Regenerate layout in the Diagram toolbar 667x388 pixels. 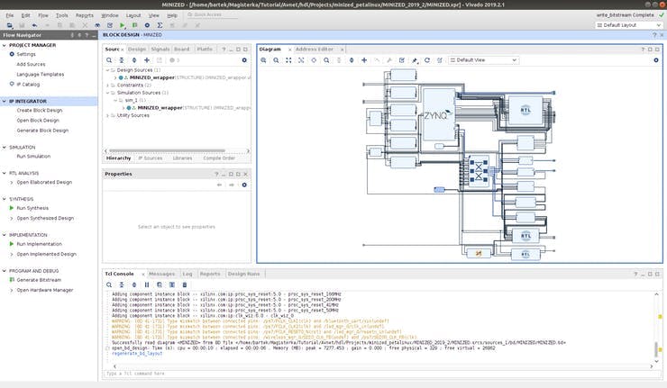point(428,59)
